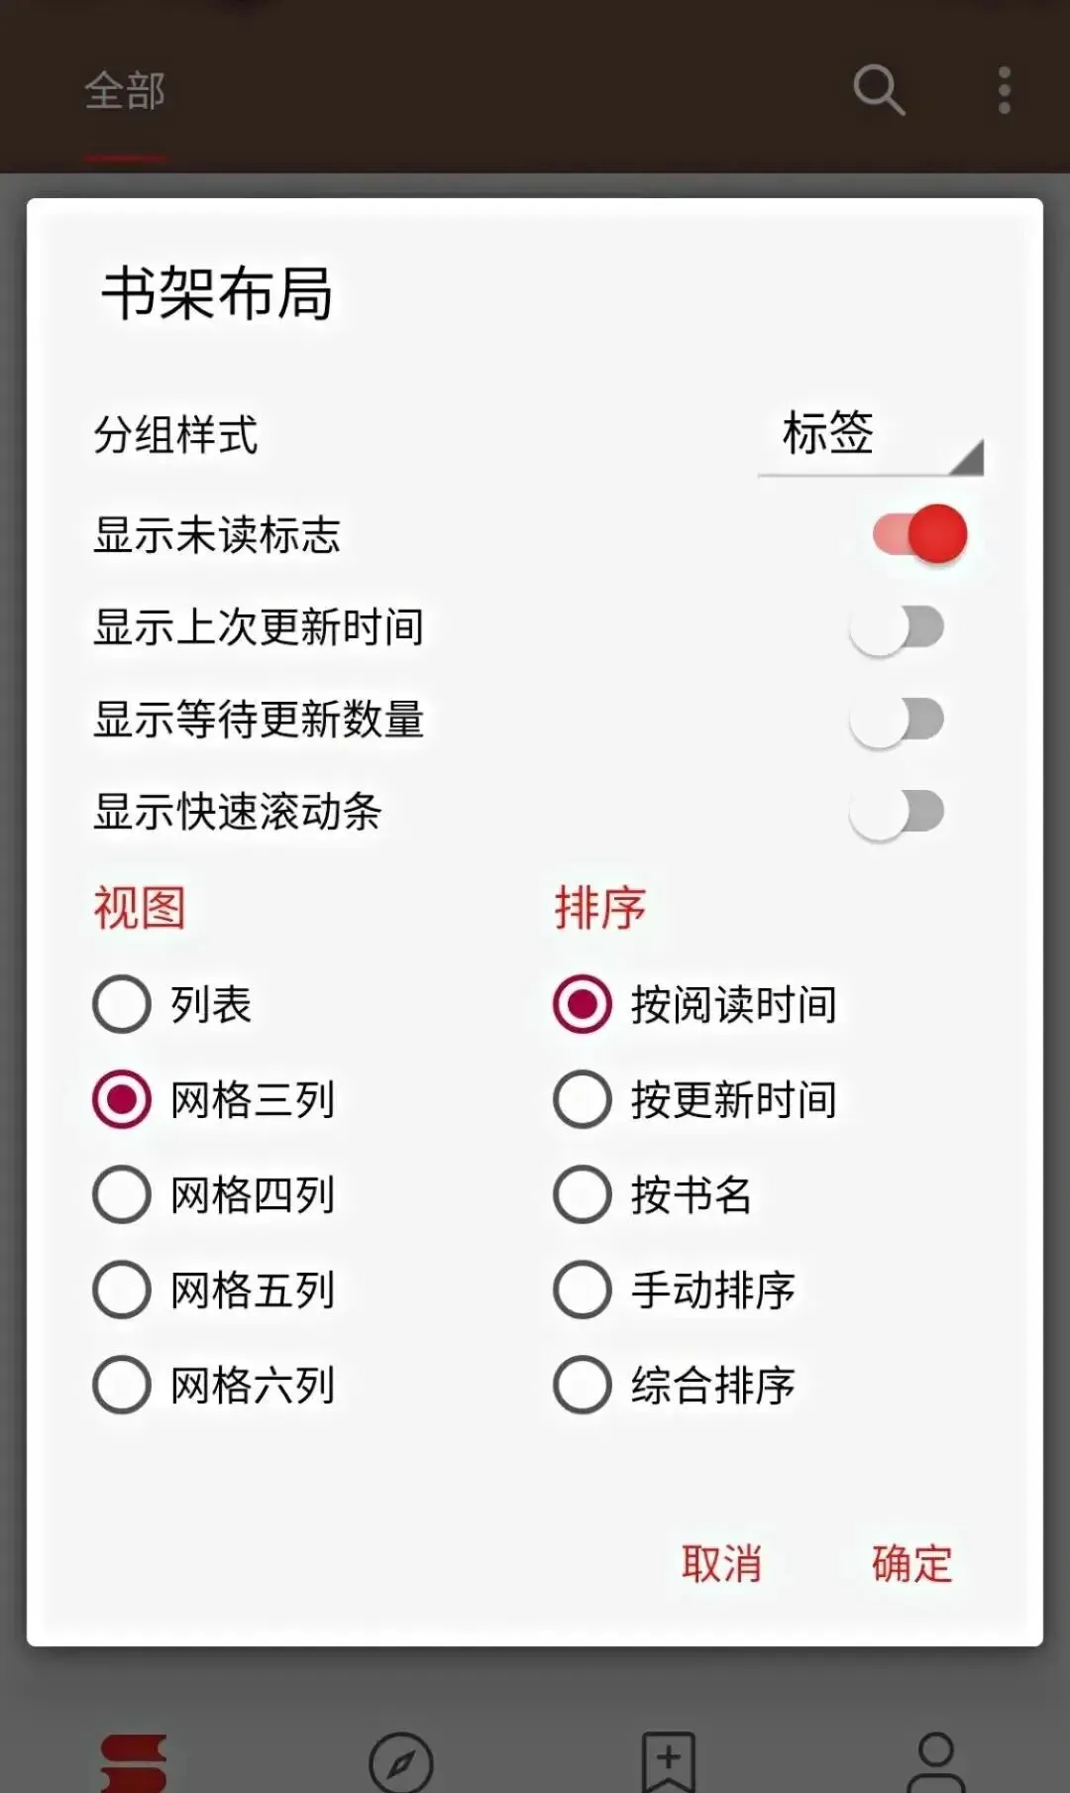This screenshot has height=1793, width=1070.
Task: Select 网格六列 view layout
Action: 122,1385
